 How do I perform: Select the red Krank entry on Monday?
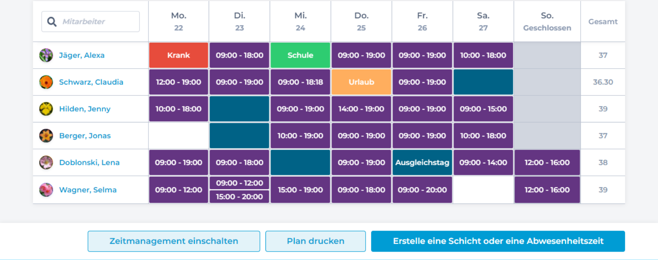point(178,55)
